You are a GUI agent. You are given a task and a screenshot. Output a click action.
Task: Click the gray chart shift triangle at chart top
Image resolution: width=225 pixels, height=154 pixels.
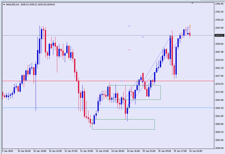193,3
